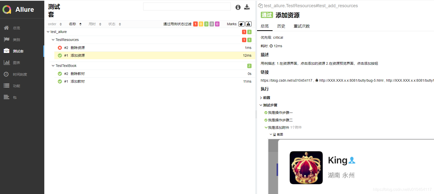
Task: Sort the list by 用时
Action: tap(95, 24)
